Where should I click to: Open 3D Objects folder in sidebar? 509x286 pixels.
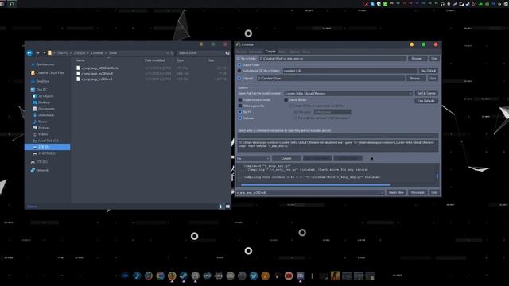tap(43, 96)
